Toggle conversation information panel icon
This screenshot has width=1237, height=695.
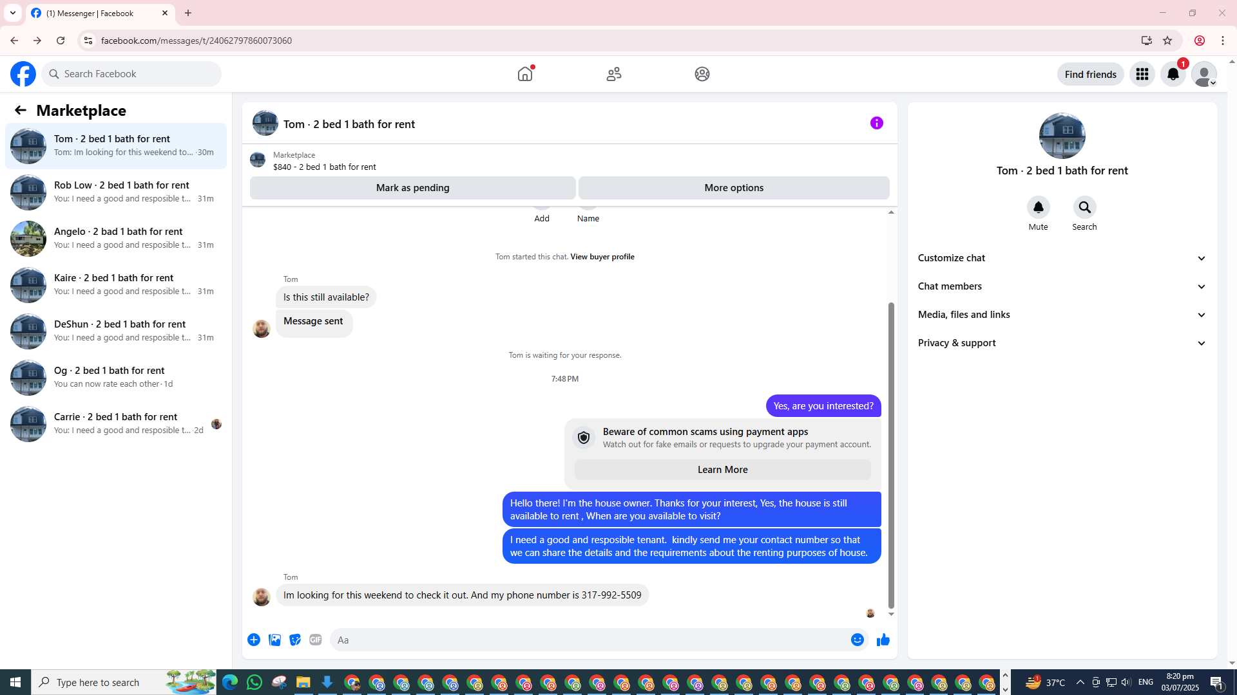pyautogui.click(x=876, y=123)
